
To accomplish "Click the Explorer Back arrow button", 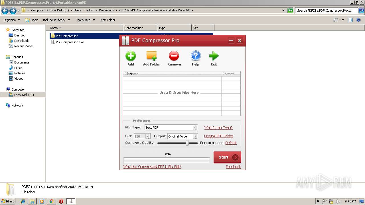I will tap(5, 11).
